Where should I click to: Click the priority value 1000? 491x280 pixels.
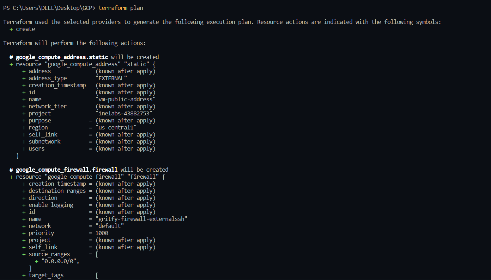point(102,233)
